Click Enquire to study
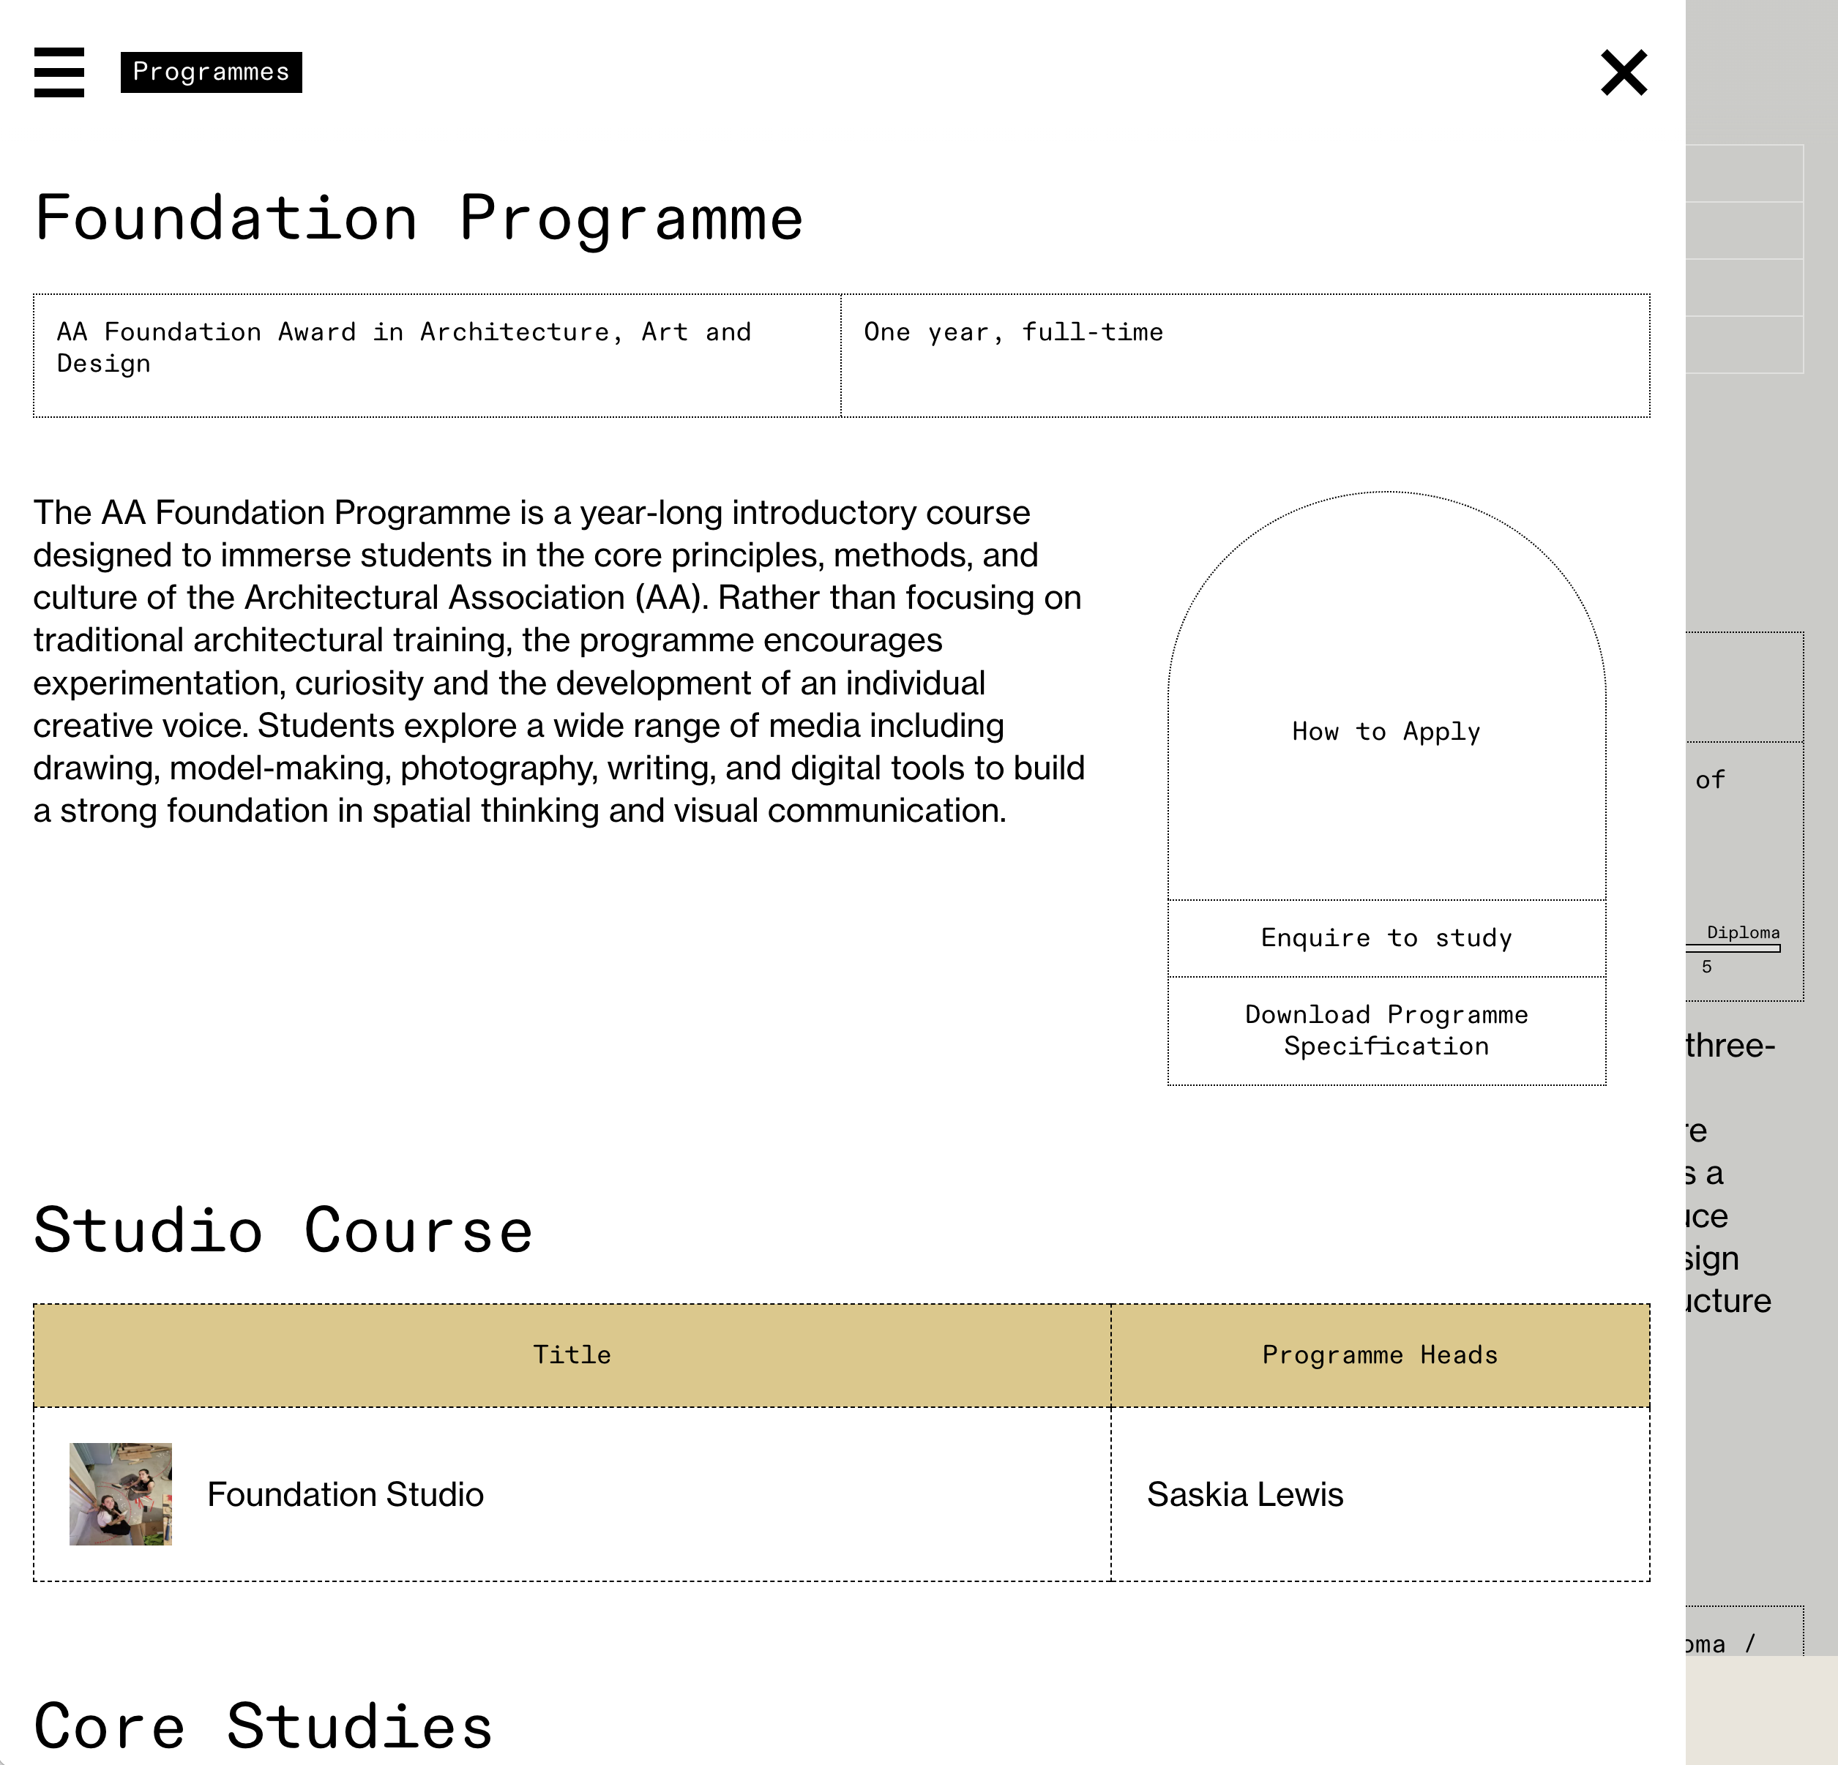Viewport: 1838px width, 1765px height. [x=1386, y=938]
